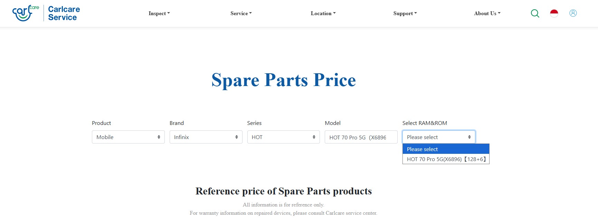598x223 pixels.
Task: Click the Carlcare logo icon
Action: click(x=25, y=13)
